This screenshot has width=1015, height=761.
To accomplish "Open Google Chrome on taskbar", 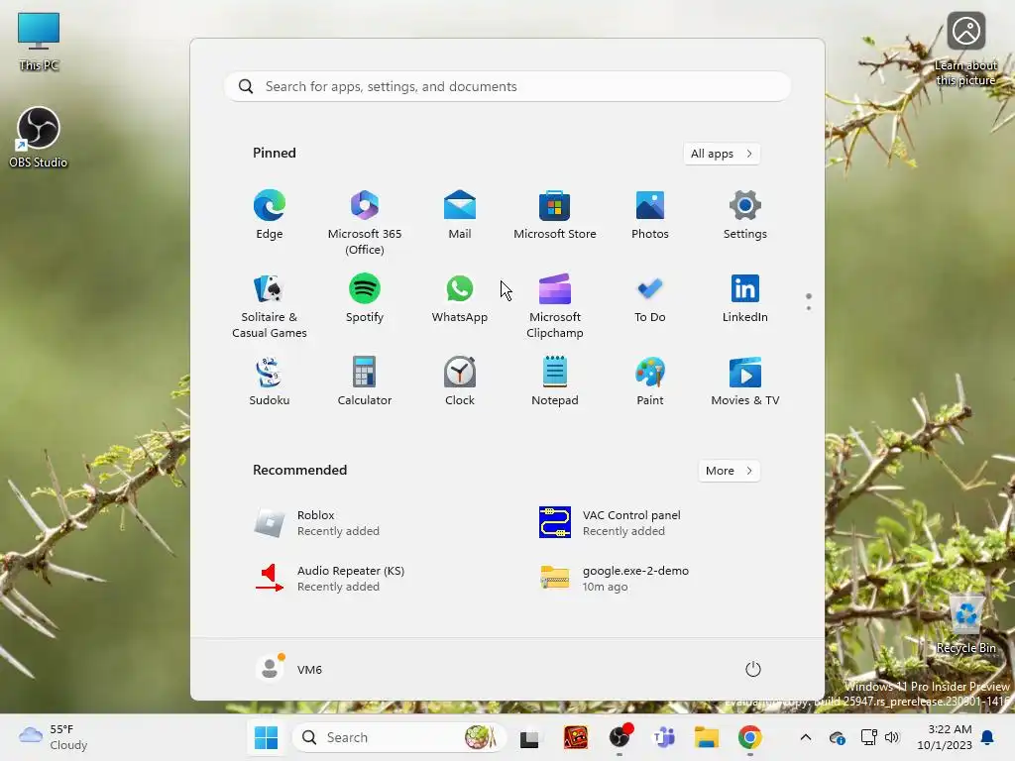I will (749, 737).
